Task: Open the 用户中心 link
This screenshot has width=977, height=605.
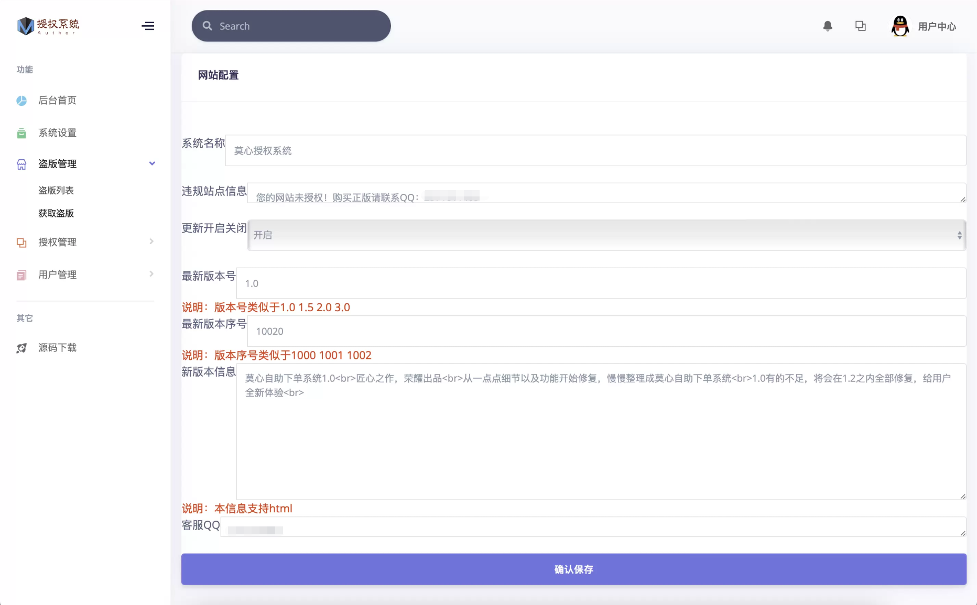Action: (937, 27)
